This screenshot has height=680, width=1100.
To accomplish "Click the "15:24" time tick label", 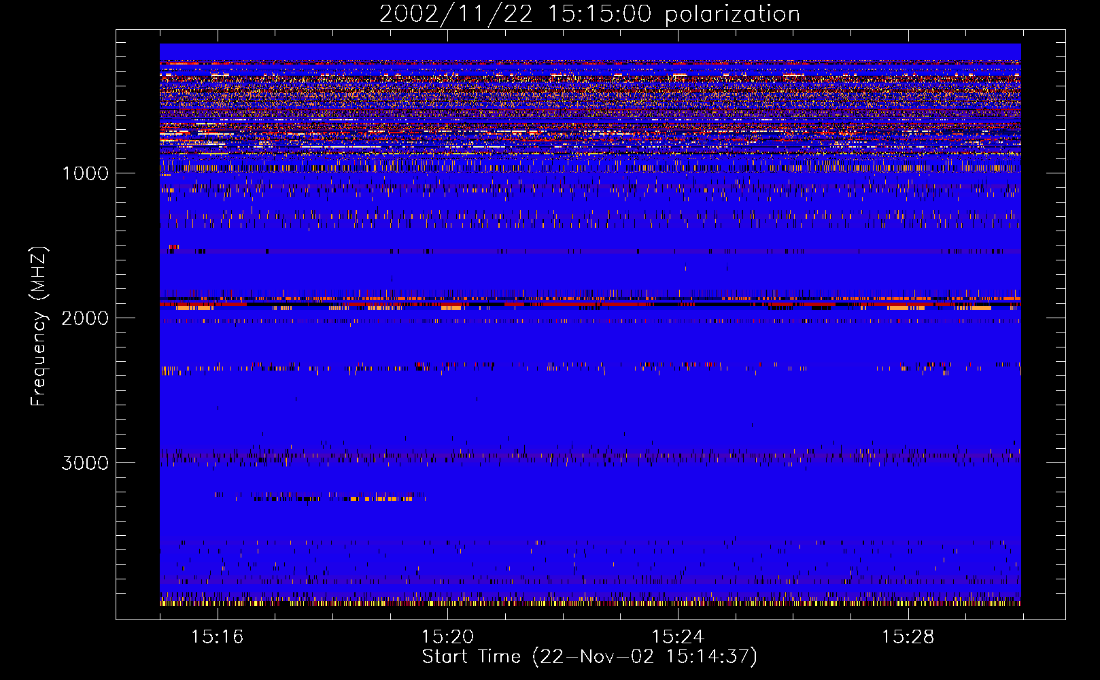I will (678, 637).
